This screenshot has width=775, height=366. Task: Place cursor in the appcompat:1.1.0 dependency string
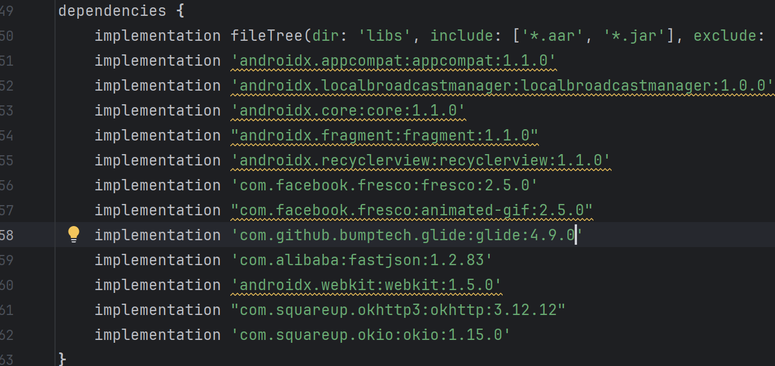[394, 61]
